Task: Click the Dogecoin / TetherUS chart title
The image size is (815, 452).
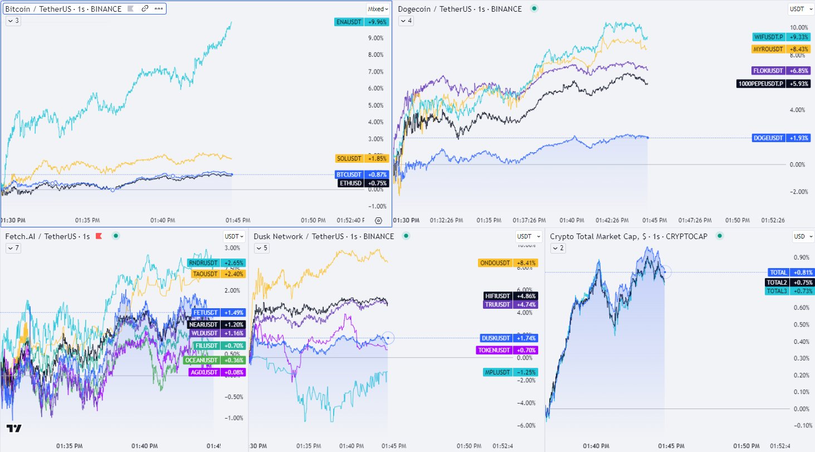Action: (x=460, y=9)
